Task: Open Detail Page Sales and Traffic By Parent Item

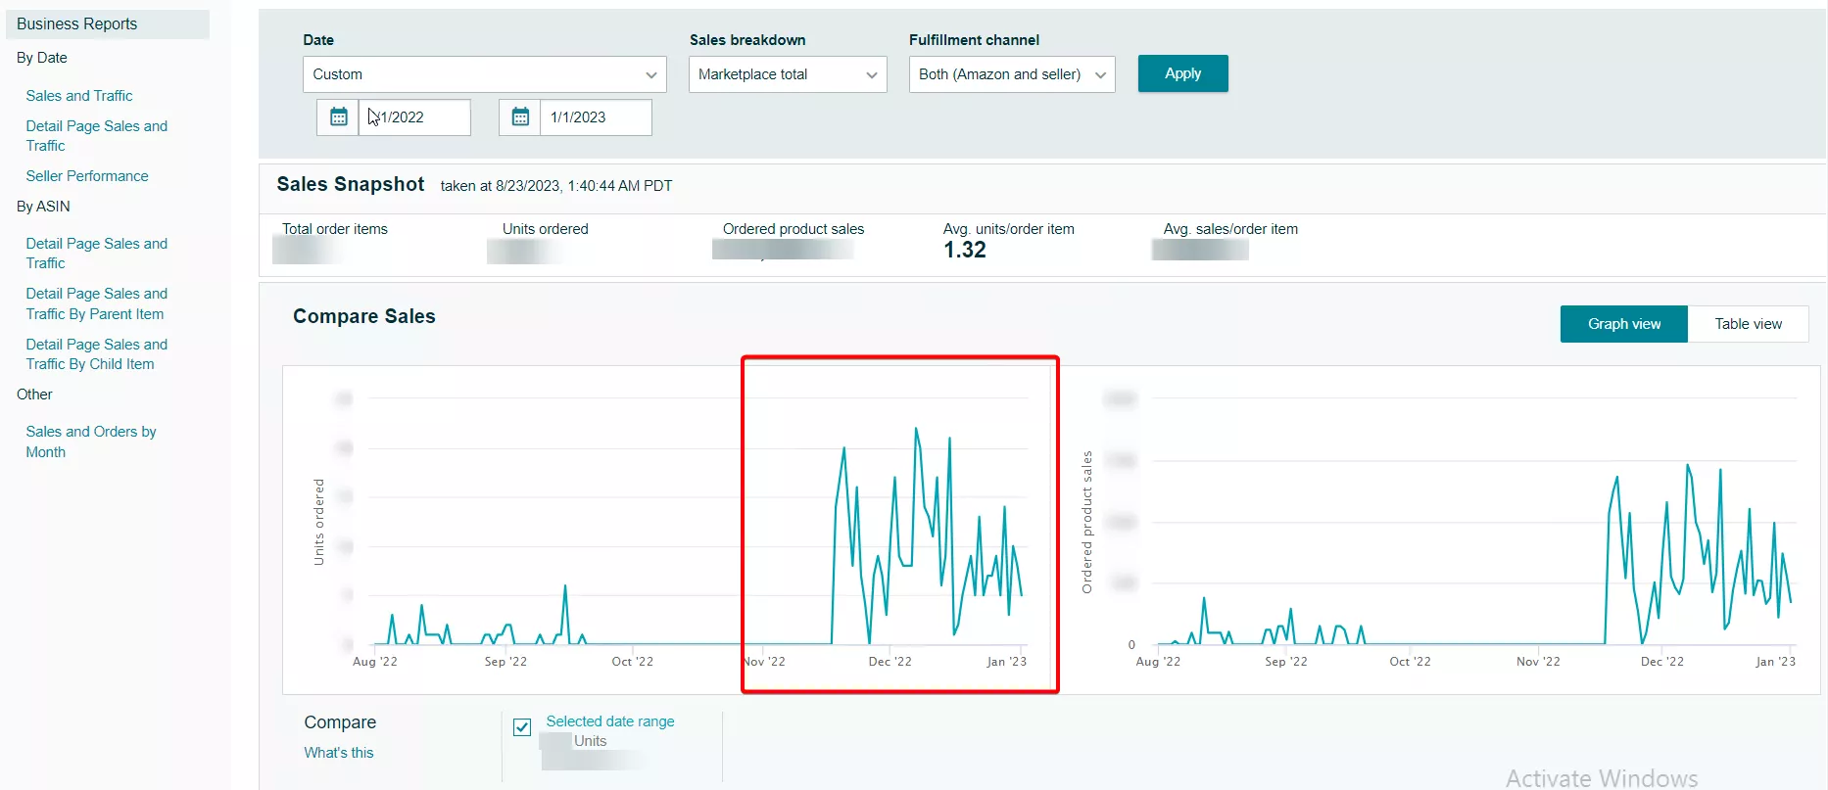Action: coord(97,303)
